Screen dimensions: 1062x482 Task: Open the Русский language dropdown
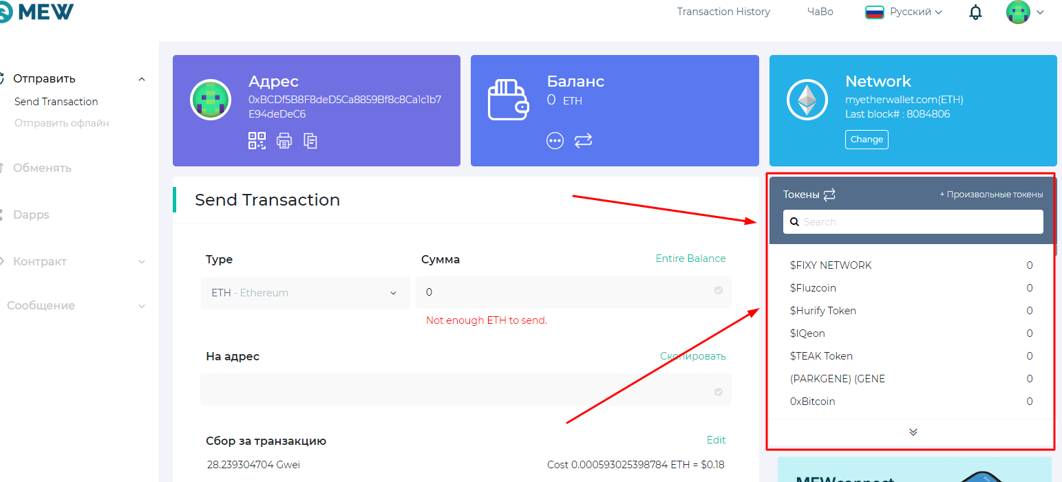point(904,12)
